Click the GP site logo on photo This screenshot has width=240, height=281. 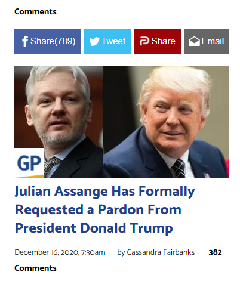click(x=29, y=163)
